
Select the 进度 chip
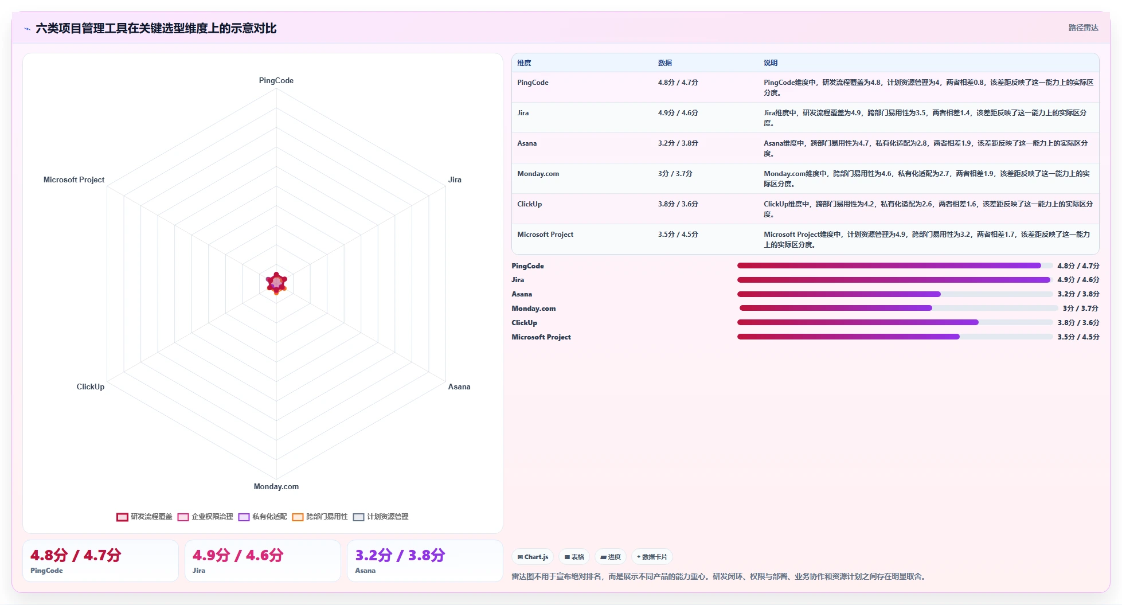pyautogui.click(x=611, y=557)
